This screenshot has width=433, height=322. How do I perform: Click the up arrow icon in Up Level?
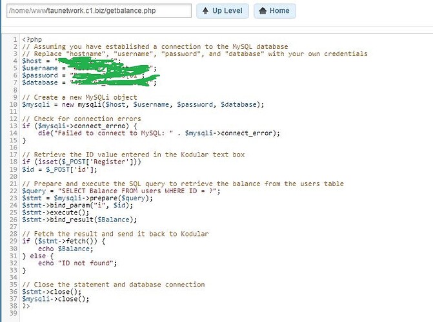pyautogui.click(x=205, y=11)
